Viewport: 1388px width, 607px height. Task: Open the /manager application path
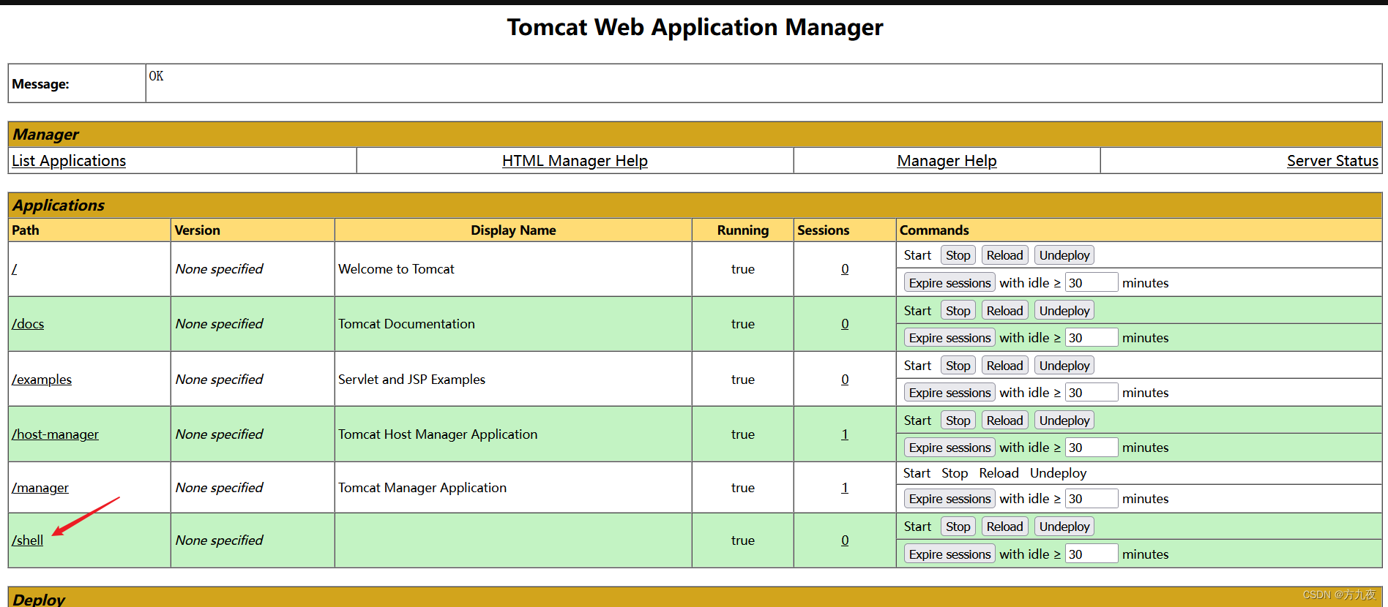click(x=40, y=488)
